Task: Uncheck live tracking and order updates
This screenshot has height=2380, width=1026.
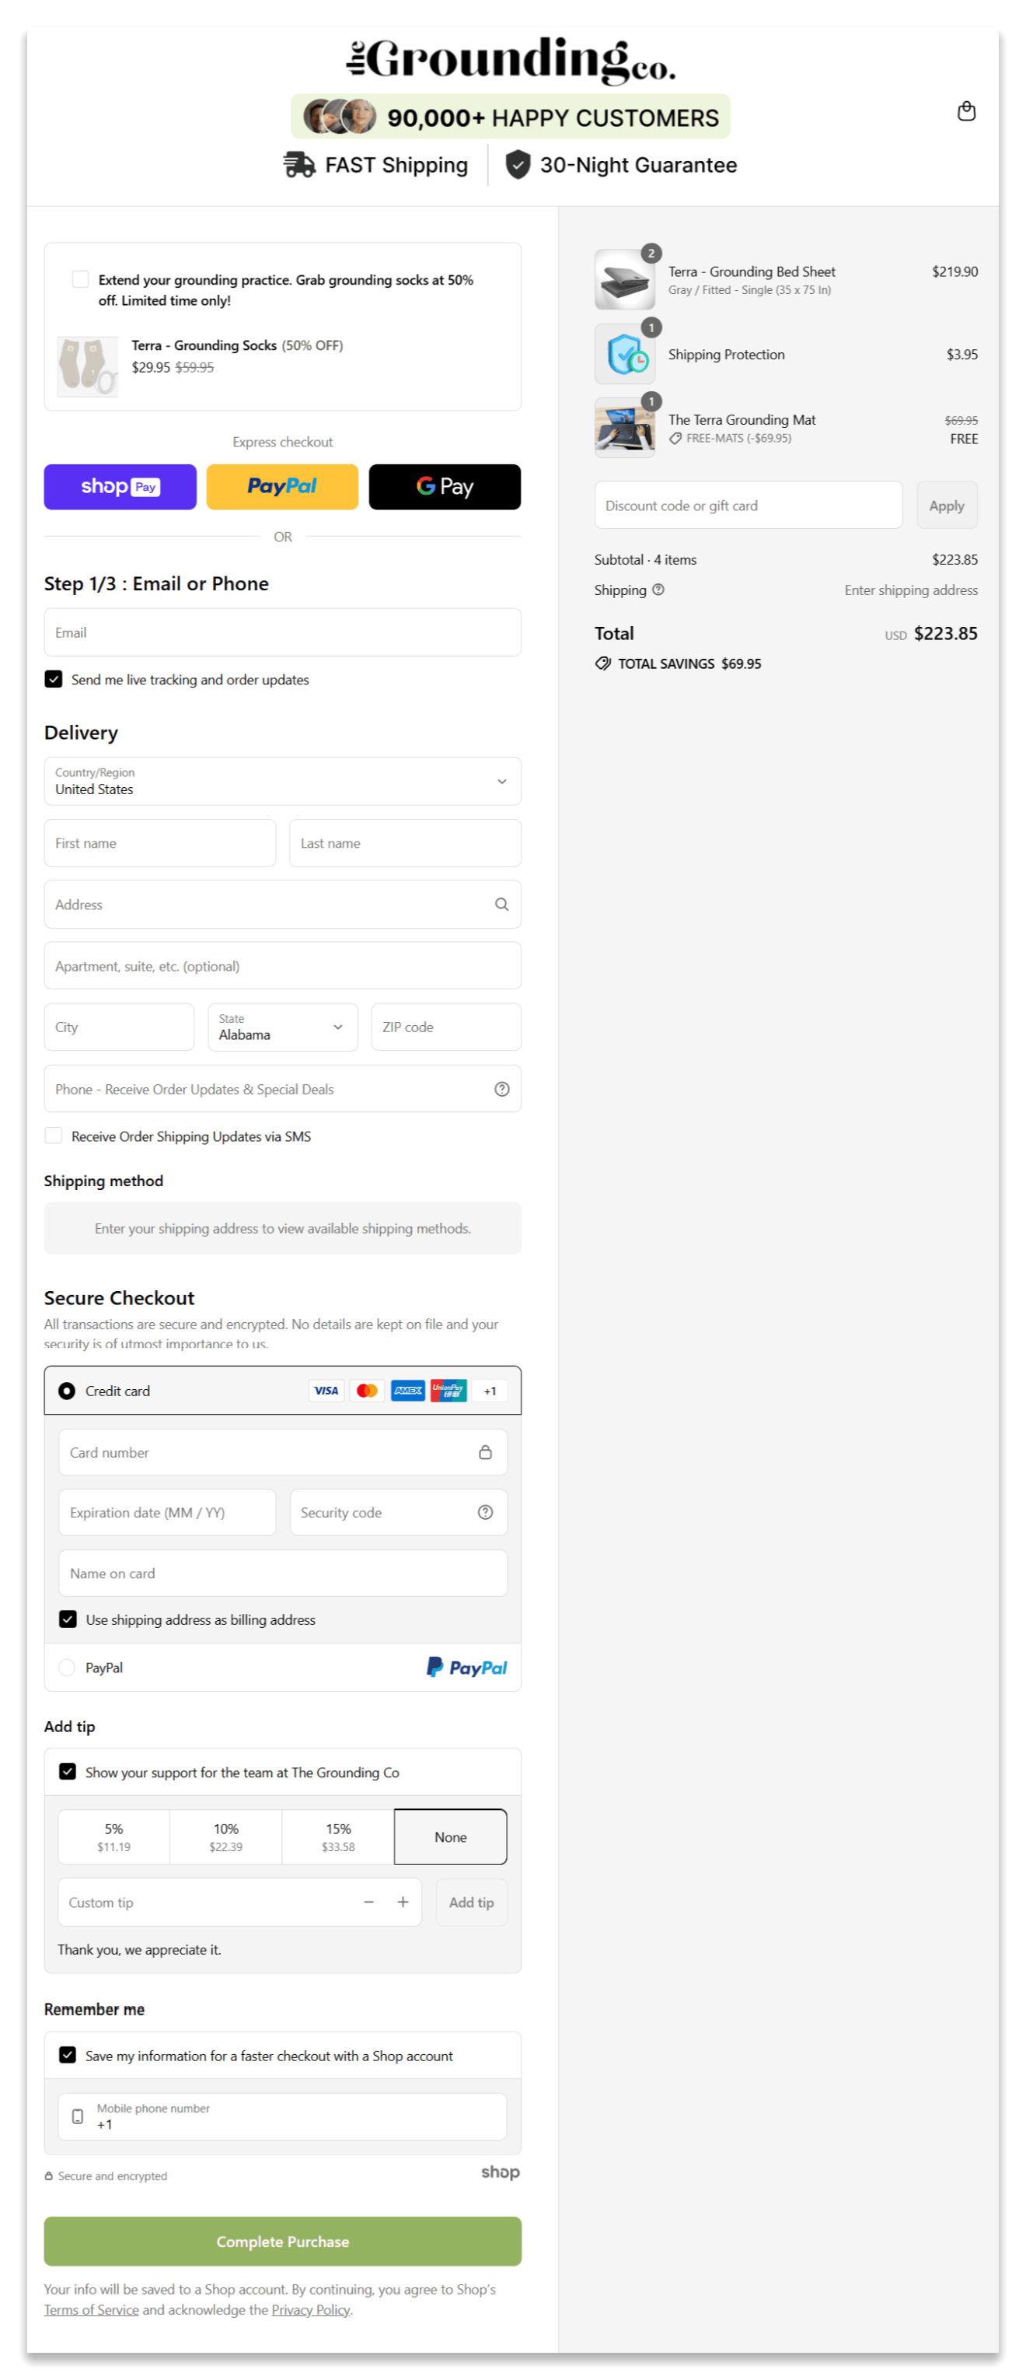Action: point(54,679)
